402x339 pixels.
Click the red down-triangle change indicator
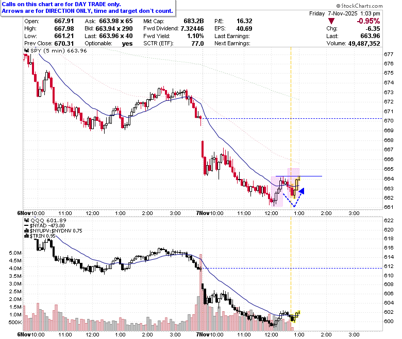[331, 21]
